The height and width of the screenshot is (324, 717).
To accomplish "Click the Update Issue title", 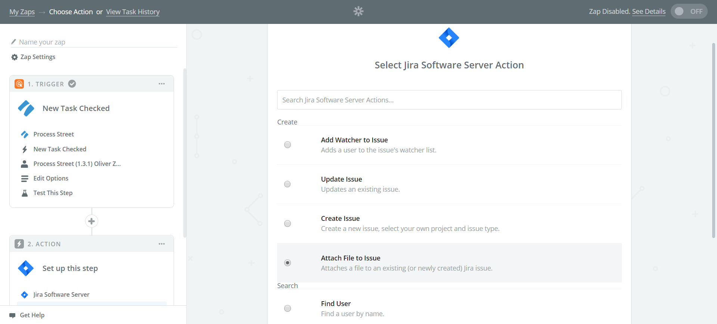I will (342, 179).
